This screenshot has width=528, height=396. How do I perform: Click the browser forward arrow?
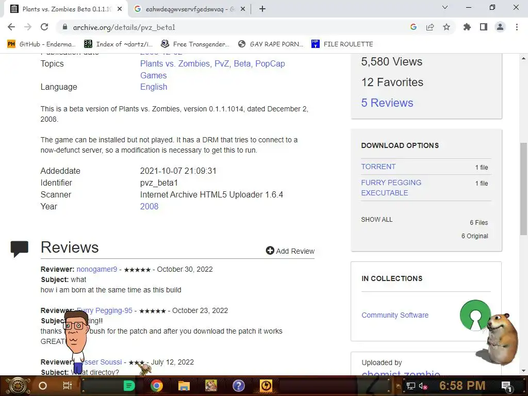[x=28, y=27]
